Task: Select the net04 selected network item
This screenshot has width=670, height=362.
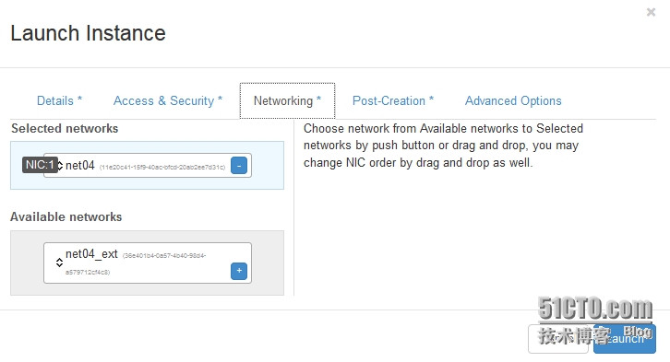Action: (148, 166)
